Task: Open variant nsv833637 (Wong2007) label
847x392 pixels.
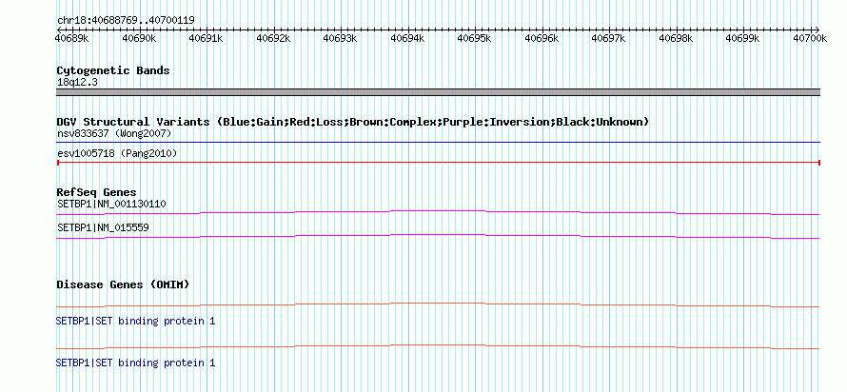Action: 114,133
